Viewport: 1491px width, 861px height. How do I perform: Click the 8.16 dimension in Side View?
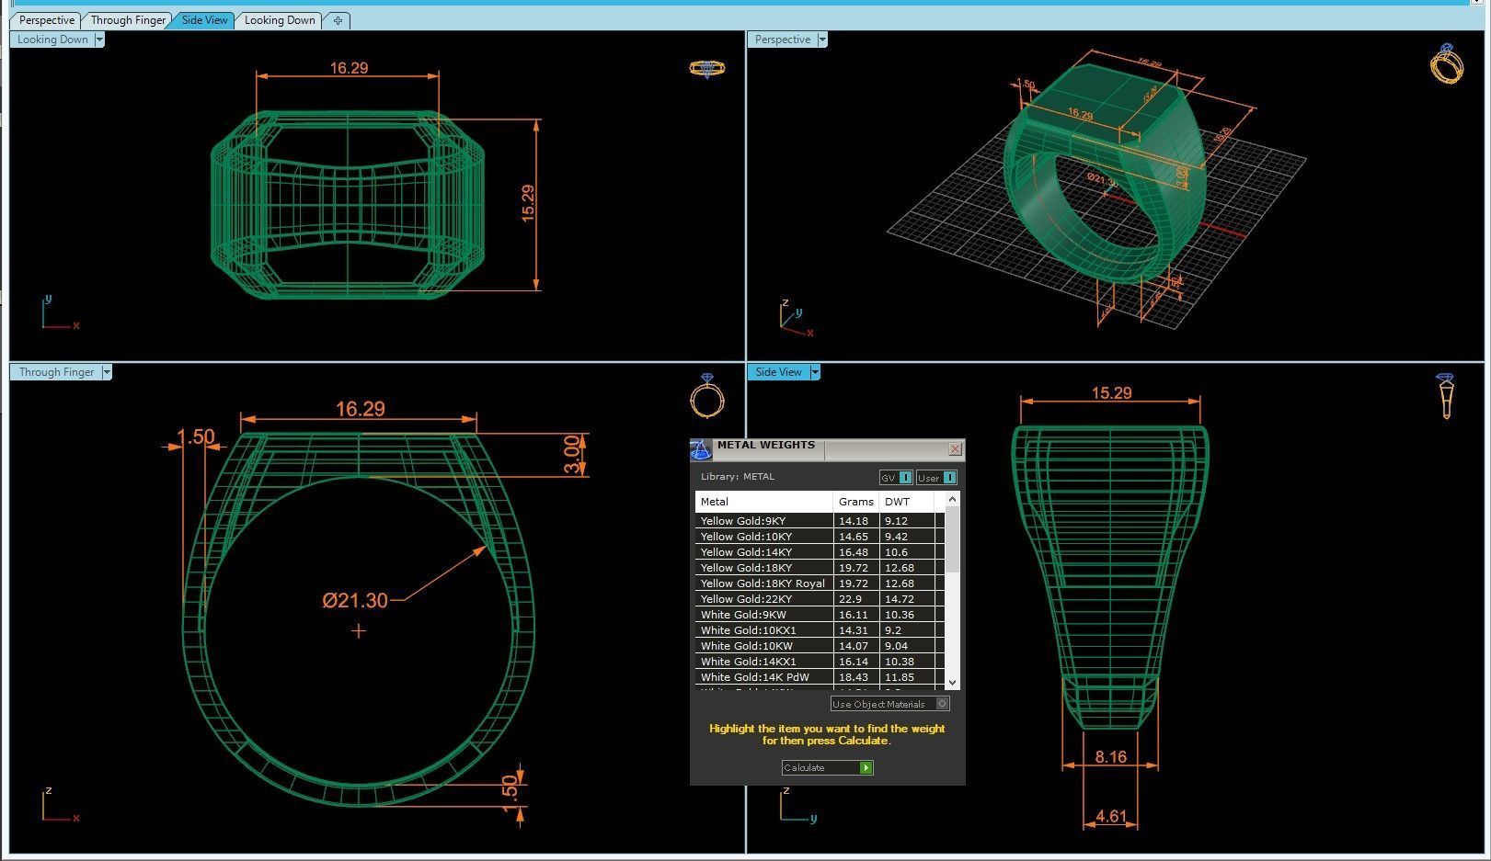(1110, 757)
